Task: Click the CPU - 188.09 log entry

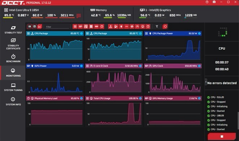Action: click(x=217, y=116)
